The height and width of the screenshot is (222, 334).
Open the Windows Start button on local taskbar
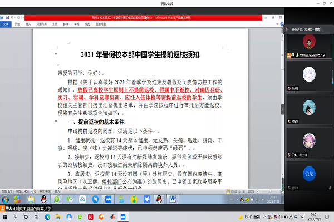pyautogui.click(x=4, y=216)
